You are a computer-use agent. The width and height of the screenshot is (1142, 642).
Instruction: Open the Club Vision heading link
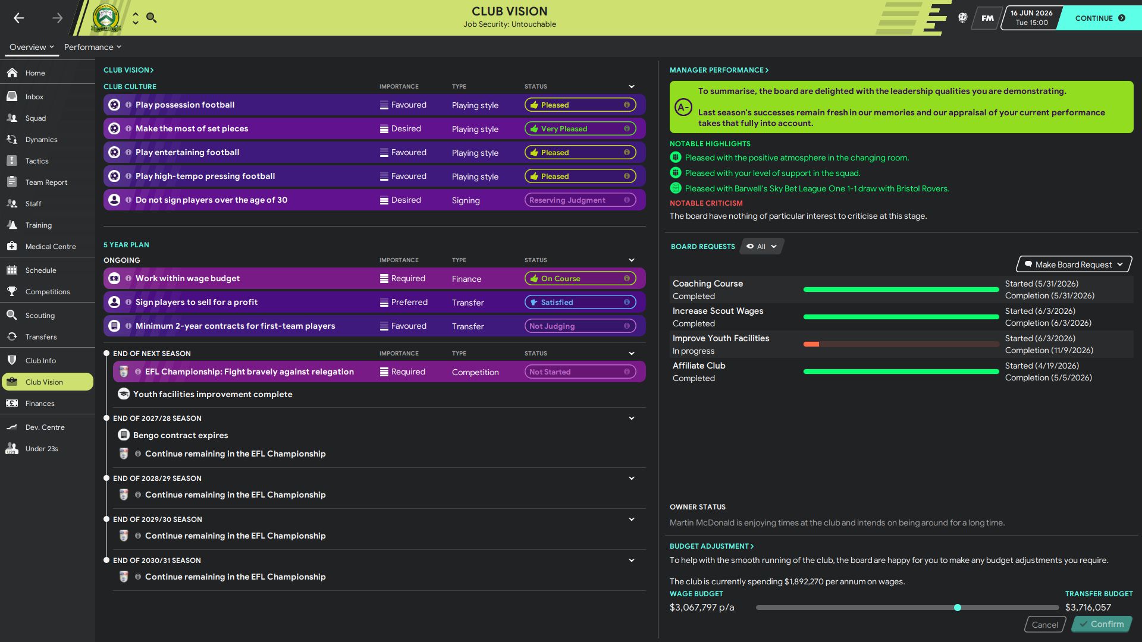point(128,70)
